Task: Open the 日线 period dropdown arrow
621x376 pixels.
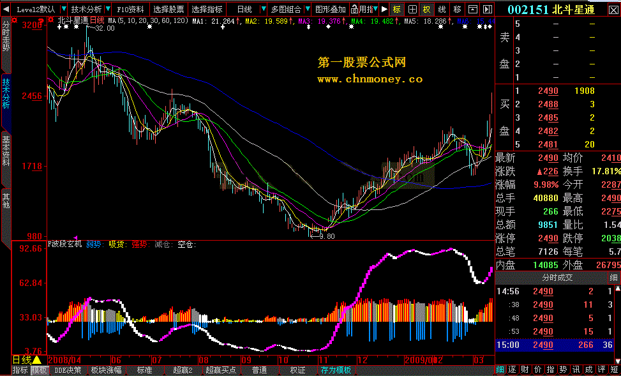Action: [264, 9]
